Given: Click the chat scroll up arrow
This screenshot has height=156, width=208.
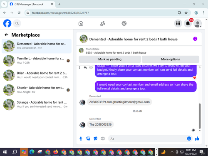Looking at the screenshot, I should tap(200, 67).
